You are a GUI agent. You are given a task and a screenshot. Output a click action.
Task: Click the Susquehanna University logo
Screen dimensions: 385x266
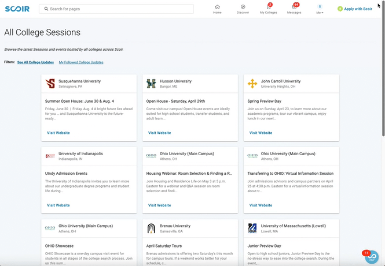pyautogui.click(x=50, y=84)
